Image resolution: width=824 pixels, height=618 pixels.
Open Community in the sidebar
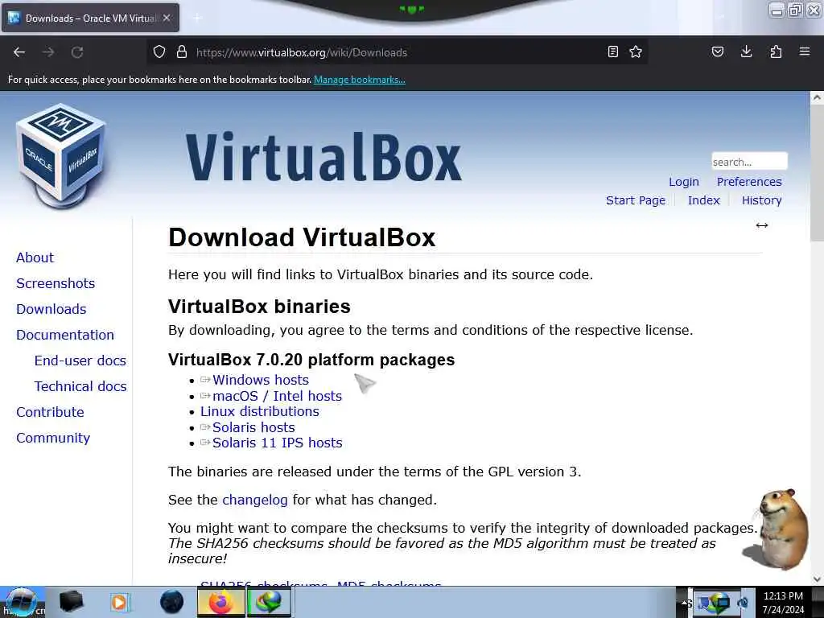click(53, 438)
